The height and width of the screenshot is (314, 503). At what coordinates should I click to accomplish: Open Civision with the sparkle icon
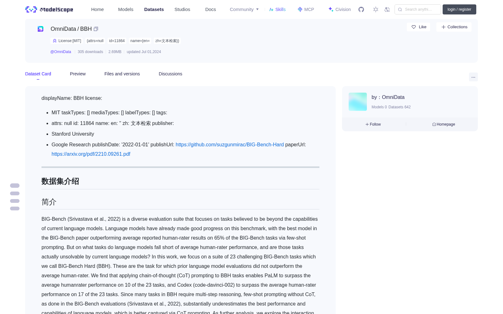[340, 9]
